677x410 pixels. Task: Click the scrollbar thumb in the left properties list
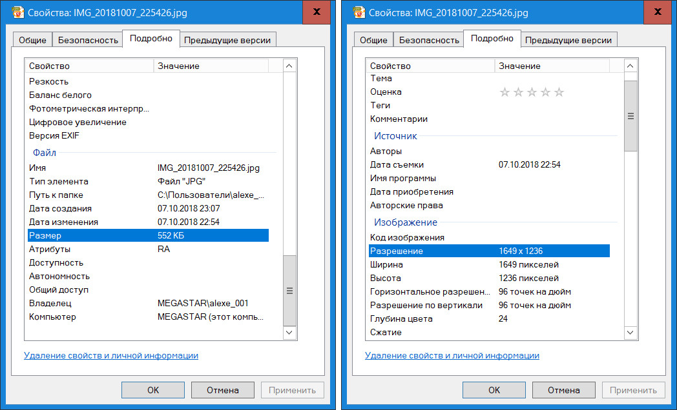(x=289, y=290)
